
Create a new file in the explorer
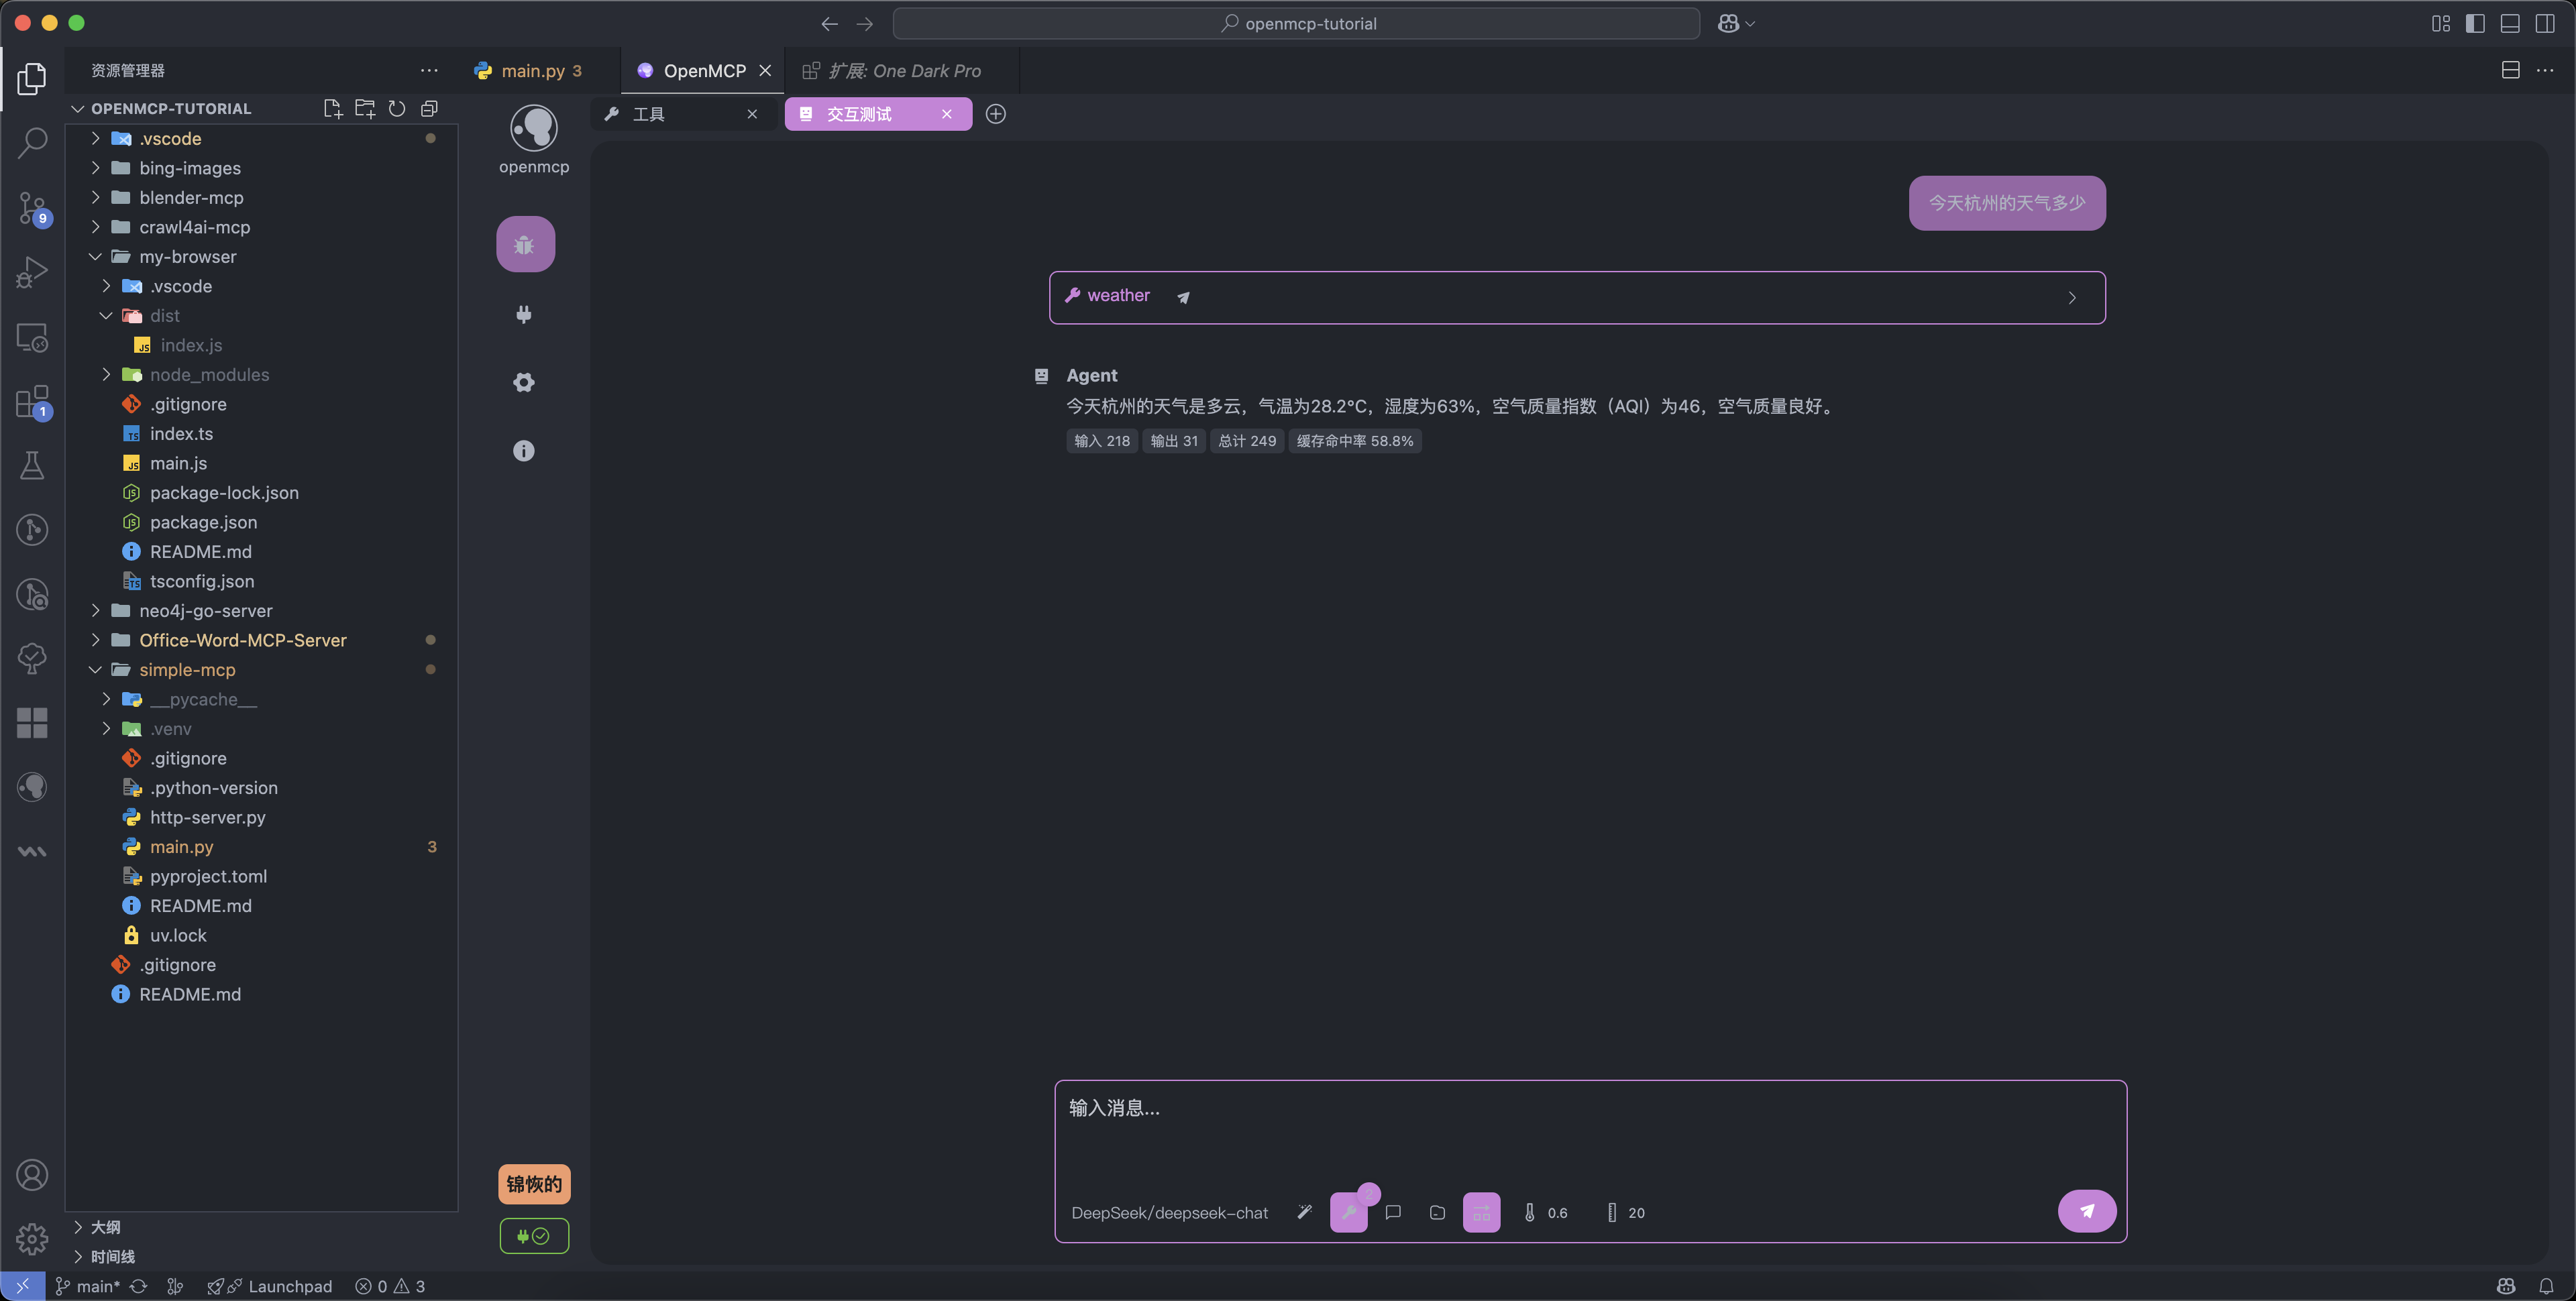click(x=332, y=108)
